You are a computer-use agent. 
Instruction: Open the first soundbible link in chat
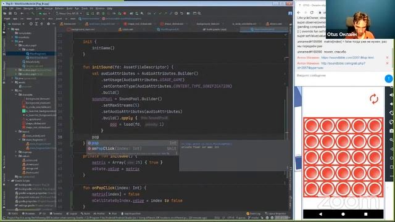pos(347,57)
